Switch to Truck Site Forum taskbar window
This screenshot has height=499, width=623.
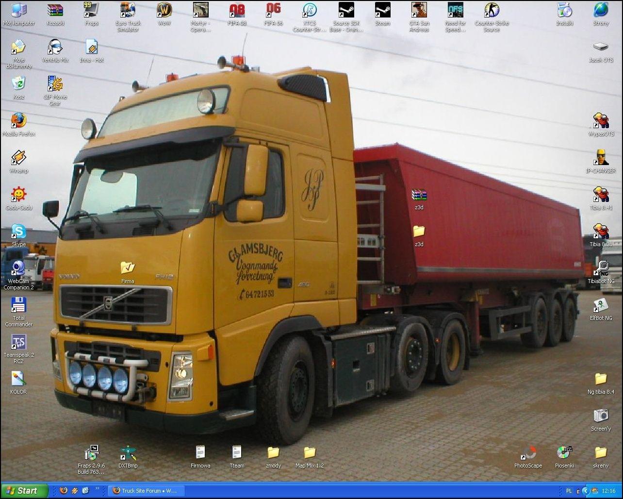[146, 491]
